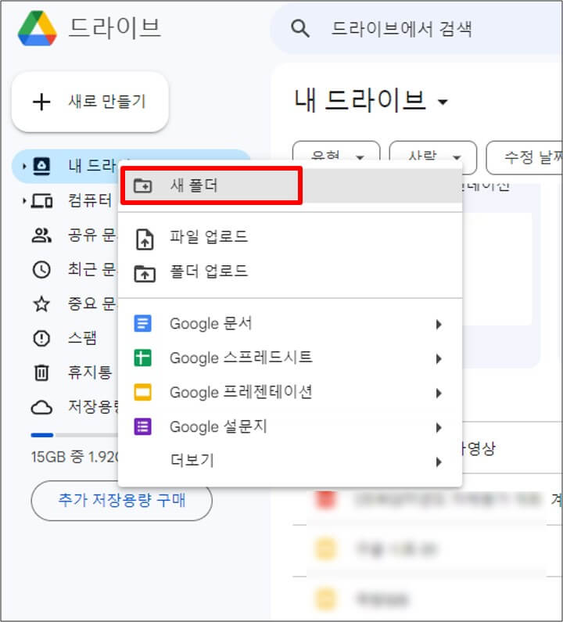Select Google 설문지 menu item
The width and height of the screenshot is (563, 622).
coord(290,427)
